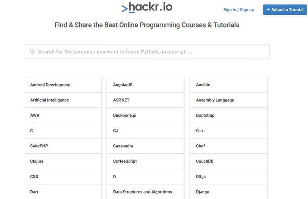Viewport: 308px width, 199px height.
Task: Open the Django tutorials
Action: pos(203,192)
